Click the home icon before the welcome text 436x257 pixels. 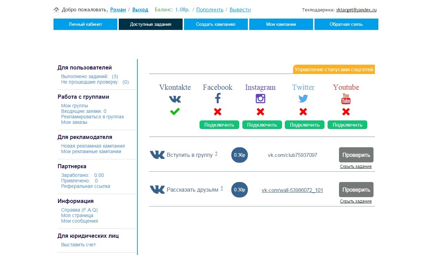[57, 10]
